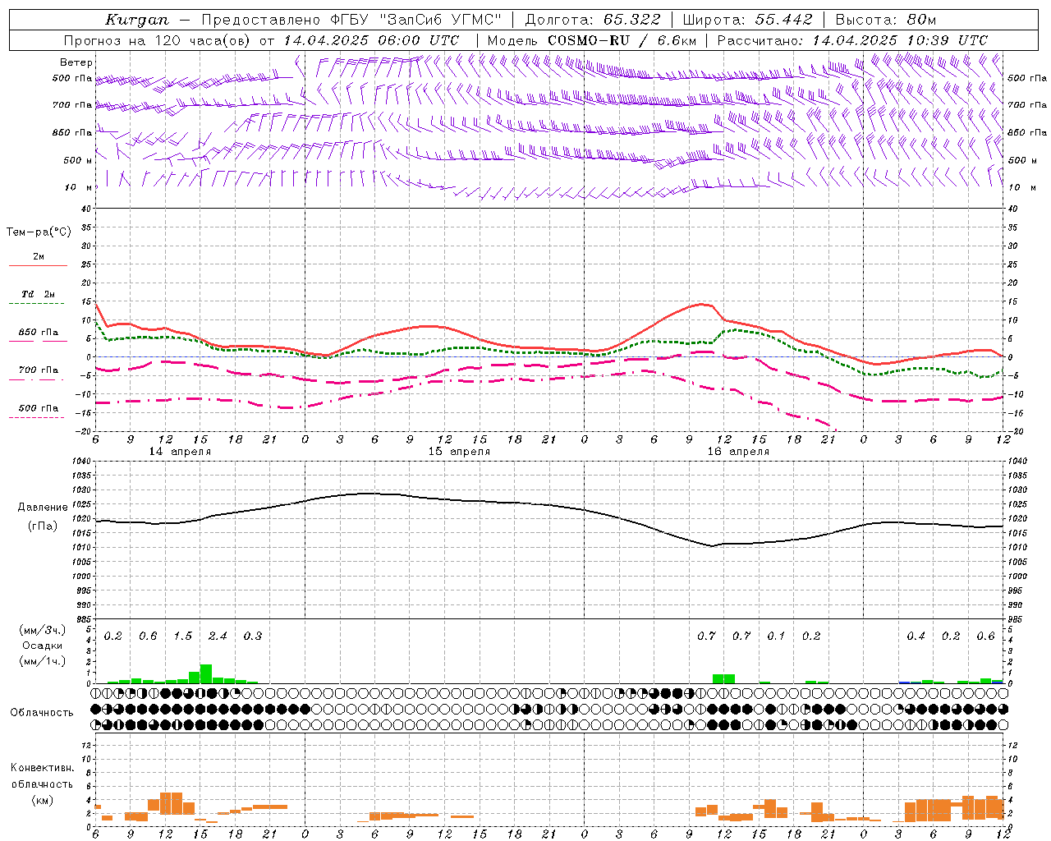
Task: Click the 0.4 three-hour precipitation value
Action: pyautogui.click(x=916, y=636)
